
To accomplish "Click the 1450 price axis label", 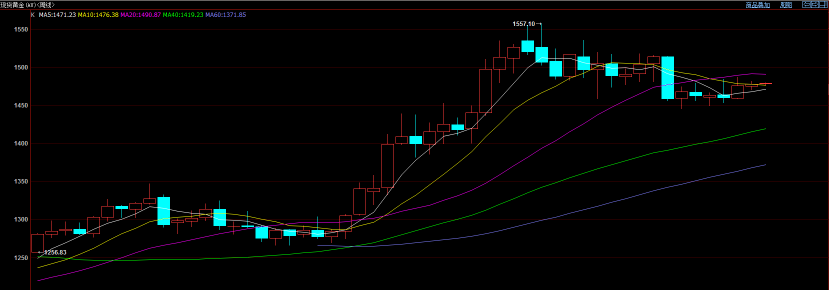I will tap(21, 105).
